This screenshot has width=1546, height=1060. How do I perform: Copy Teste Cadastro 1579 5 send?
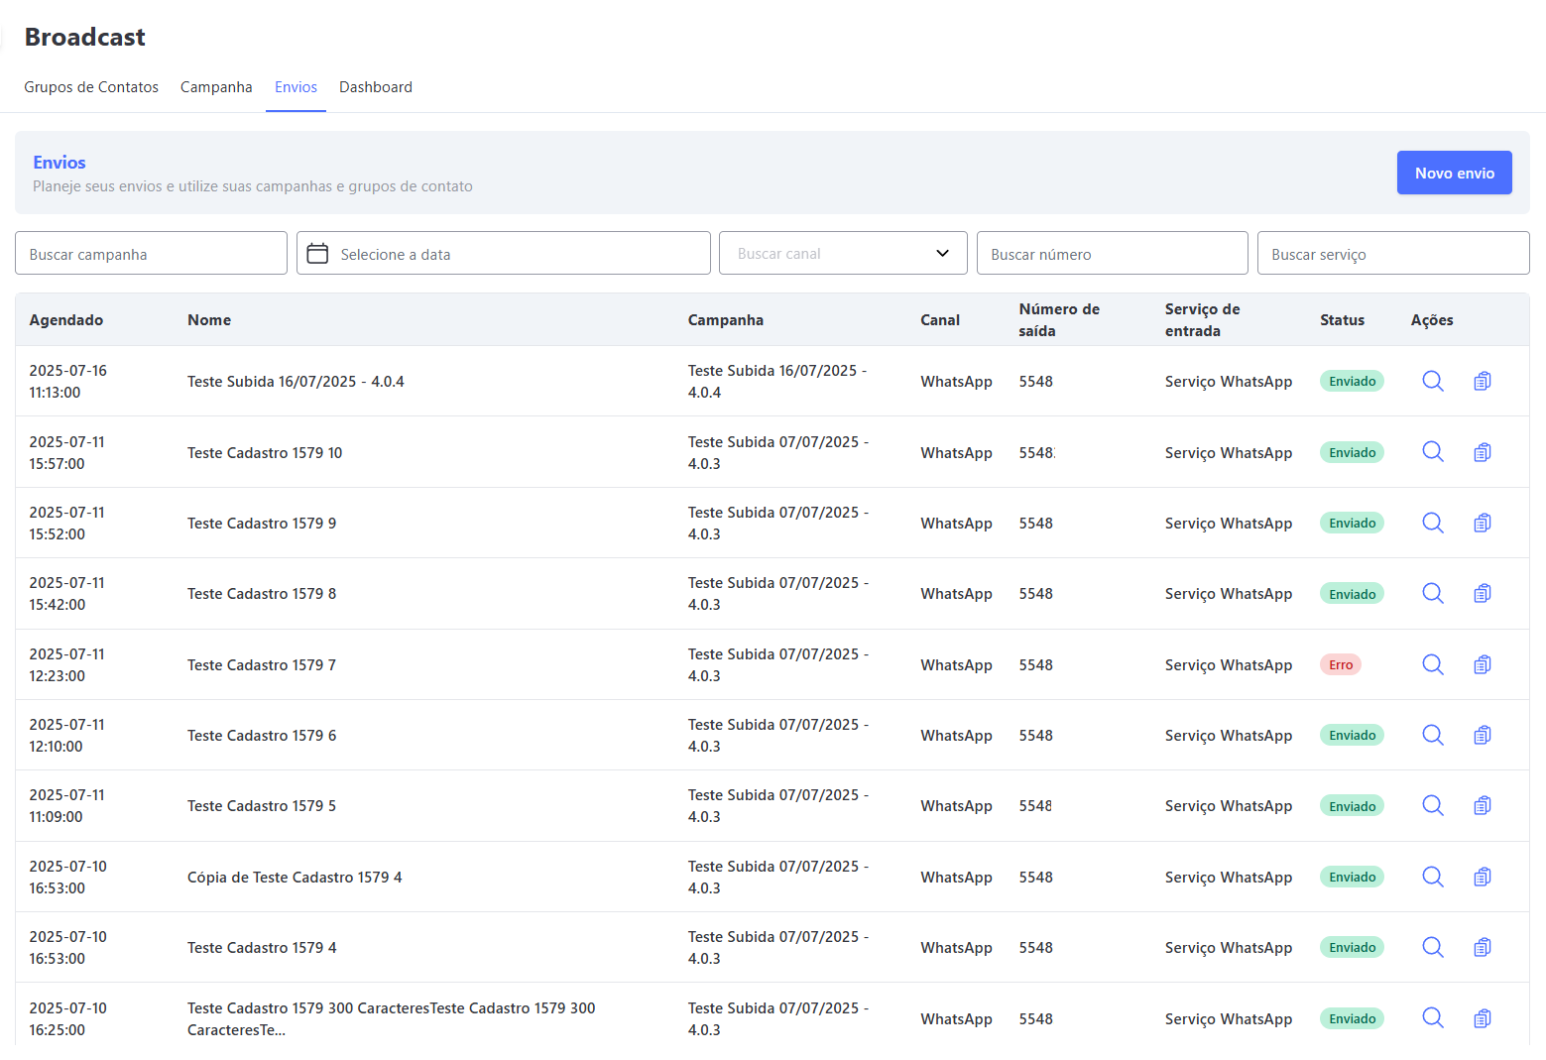[1483, 805]
